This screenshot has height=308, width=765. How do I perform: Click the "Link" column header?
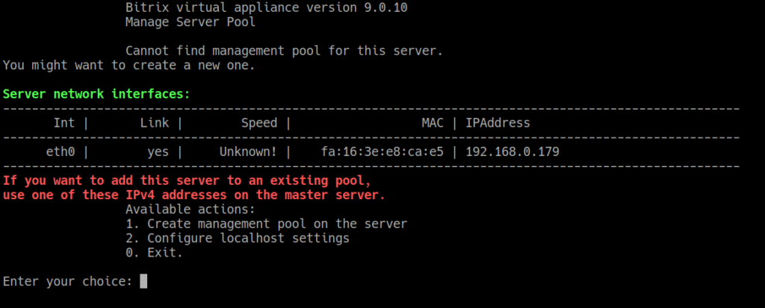click(x=154, y=123)
